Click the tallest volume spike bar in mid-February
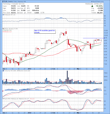Screen dimensions: 110x114 pyautogui.click(x=67, y=77)
